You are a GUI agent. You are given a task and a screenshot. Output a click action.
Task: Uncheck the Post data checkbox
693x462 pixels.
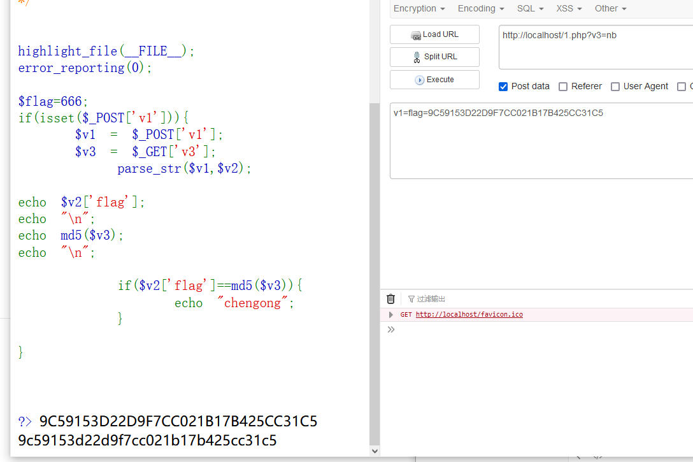click(x=503, y=87)
